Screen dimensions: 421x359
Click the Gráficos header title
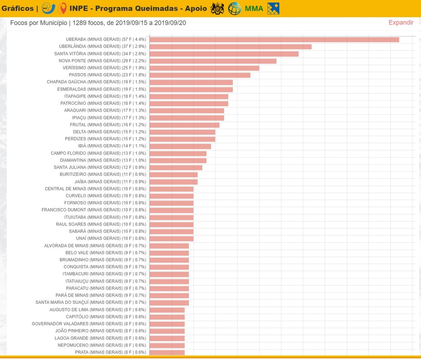17,9
